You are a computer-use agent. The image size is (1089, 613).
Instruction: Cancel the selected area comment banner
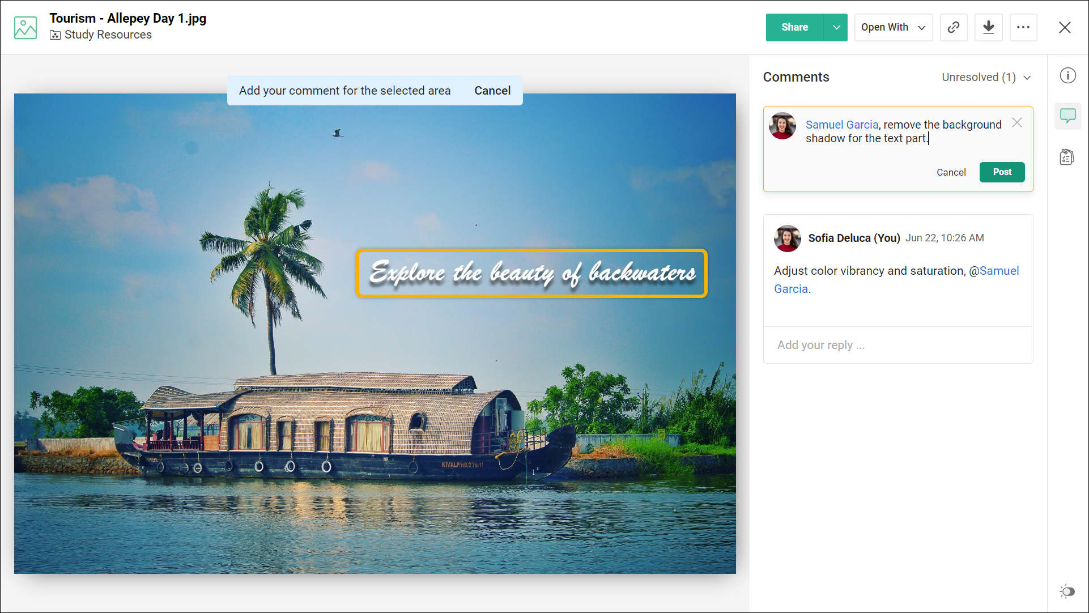click(492, 91)
